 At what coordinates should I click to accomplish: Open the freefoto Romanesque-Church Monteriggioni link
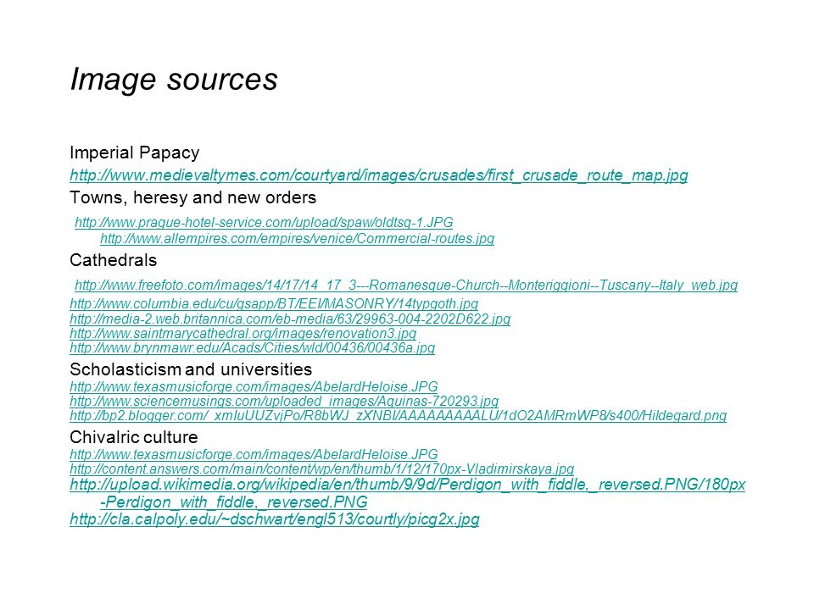tap(406, 286)
